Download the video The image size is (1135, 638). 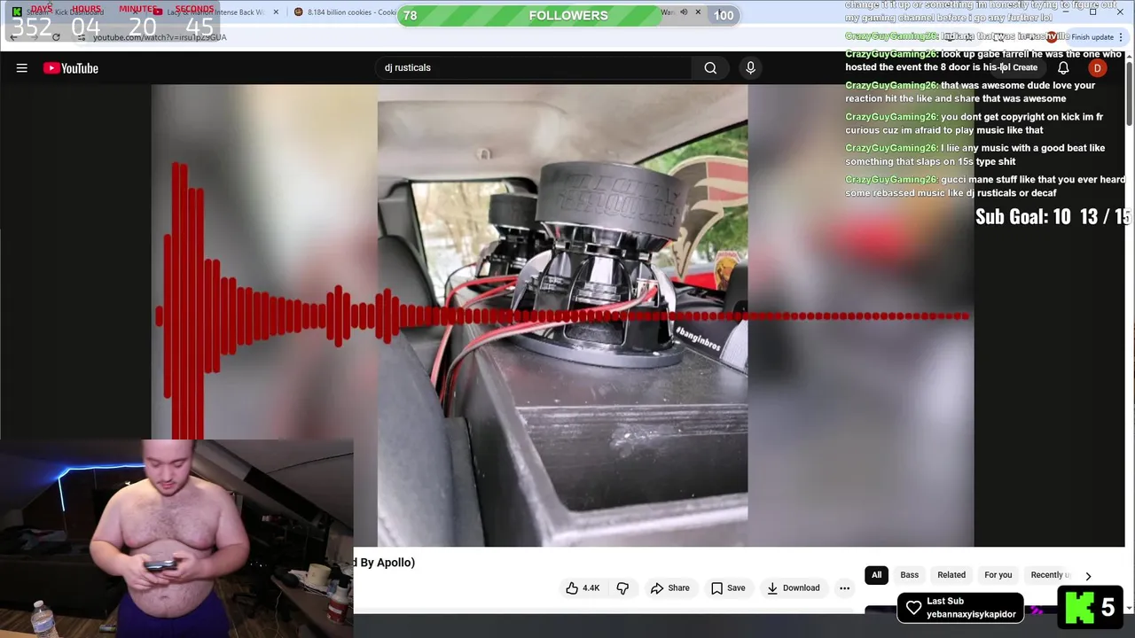794,587
